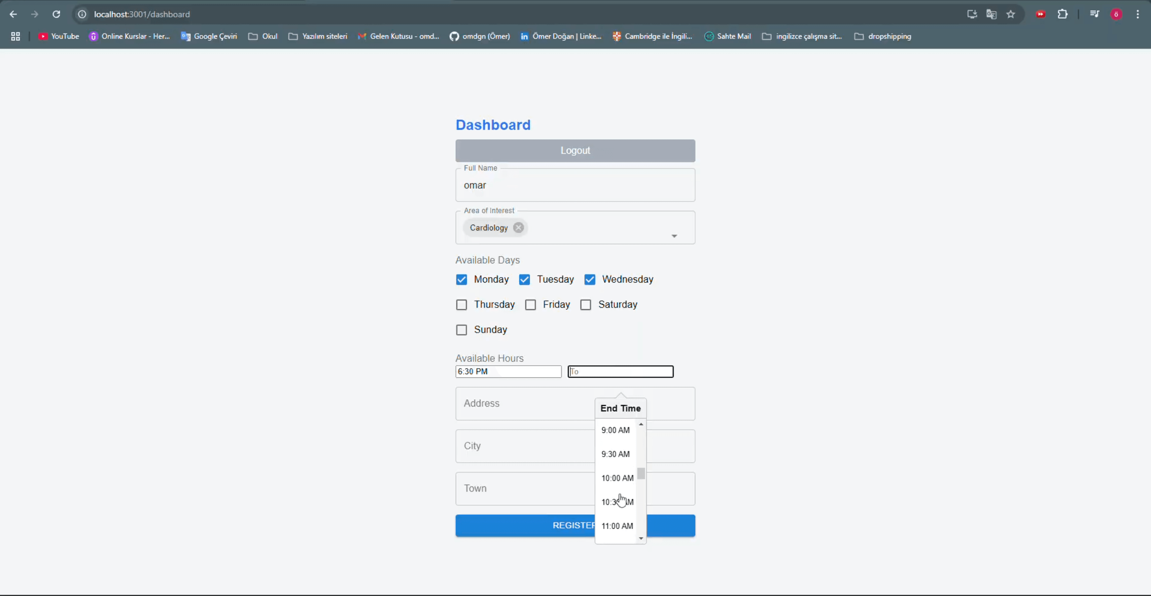Open the browser extensions puzzle icon

[x=1062, y=14]
